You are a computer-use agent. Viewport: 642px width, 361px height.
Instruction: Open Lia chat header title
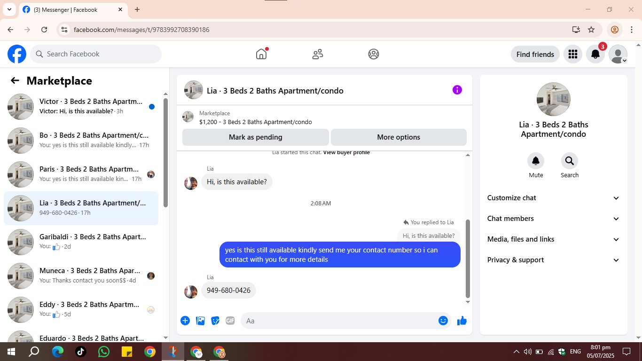point(275,91)
